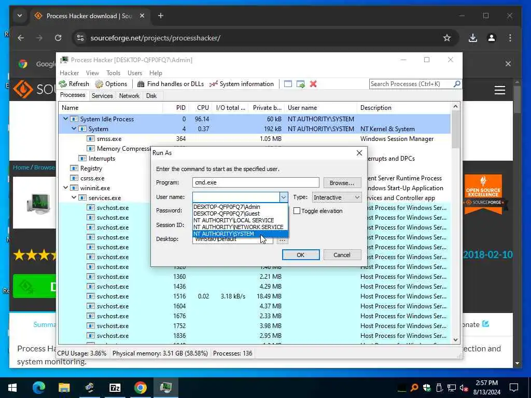Open the notification center icon

pos(514,388)
